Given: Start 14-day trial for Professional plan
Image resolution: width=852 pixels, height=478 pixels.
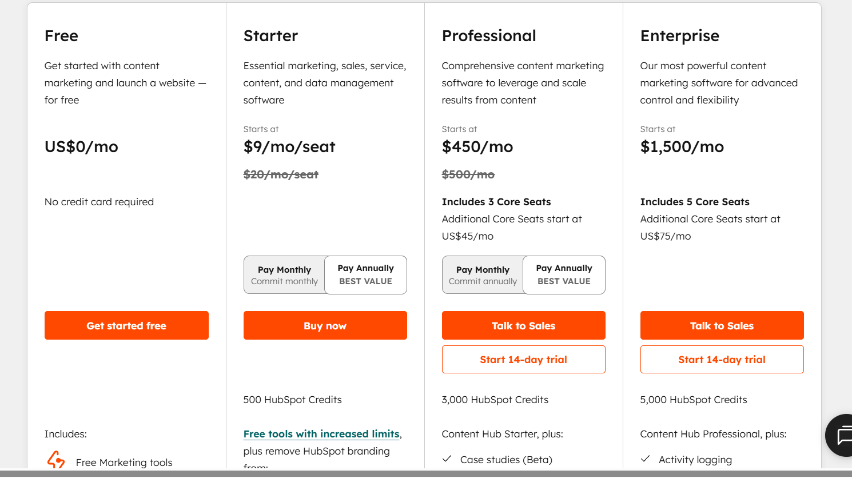Looking at the screenshot, I should [523, 359].
